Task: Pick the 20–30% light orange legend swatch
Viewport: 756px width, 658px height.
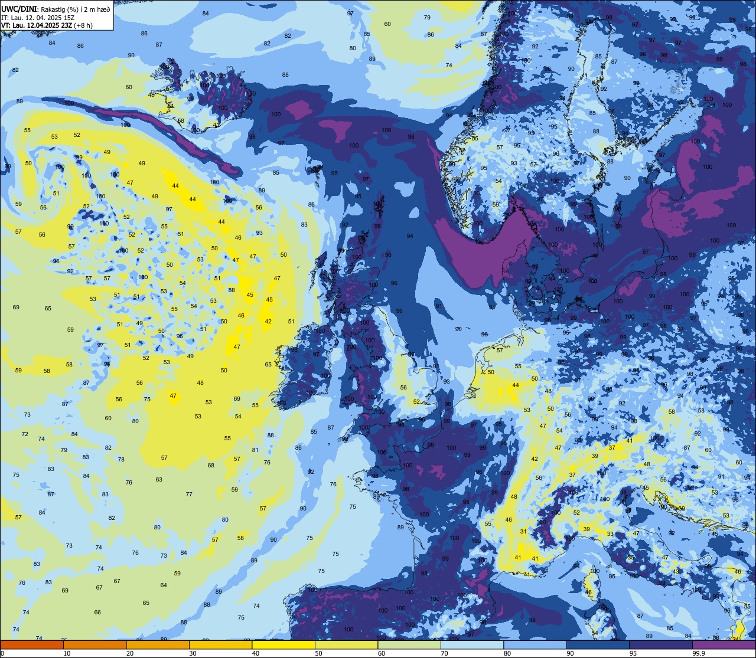Action: click(x=158, y=645)
